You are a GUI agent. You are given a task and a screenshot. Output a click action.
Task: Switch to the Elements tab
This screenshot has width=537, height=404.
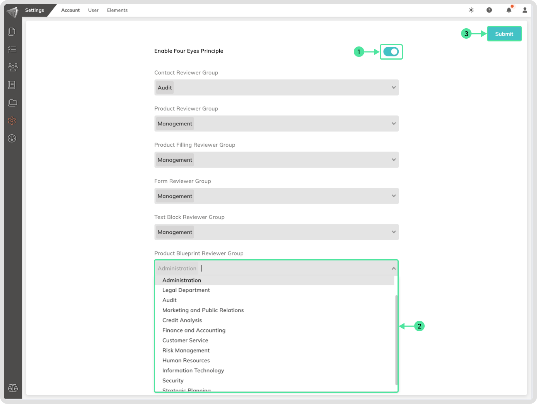[x=117, y=10]
